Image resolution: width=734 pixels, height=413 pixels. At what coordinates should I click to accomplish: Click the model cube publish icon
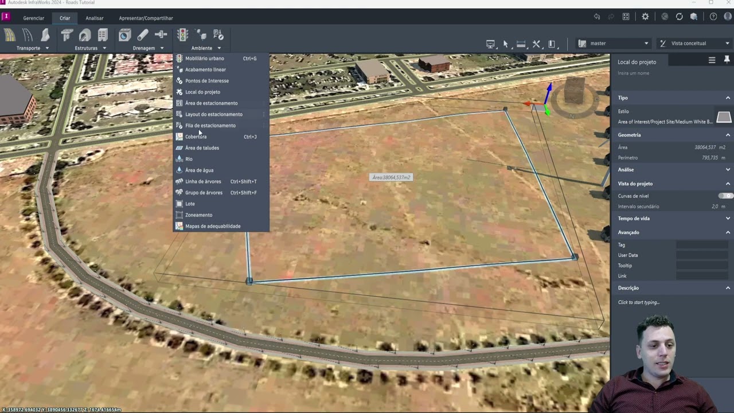tap(694, 17)
